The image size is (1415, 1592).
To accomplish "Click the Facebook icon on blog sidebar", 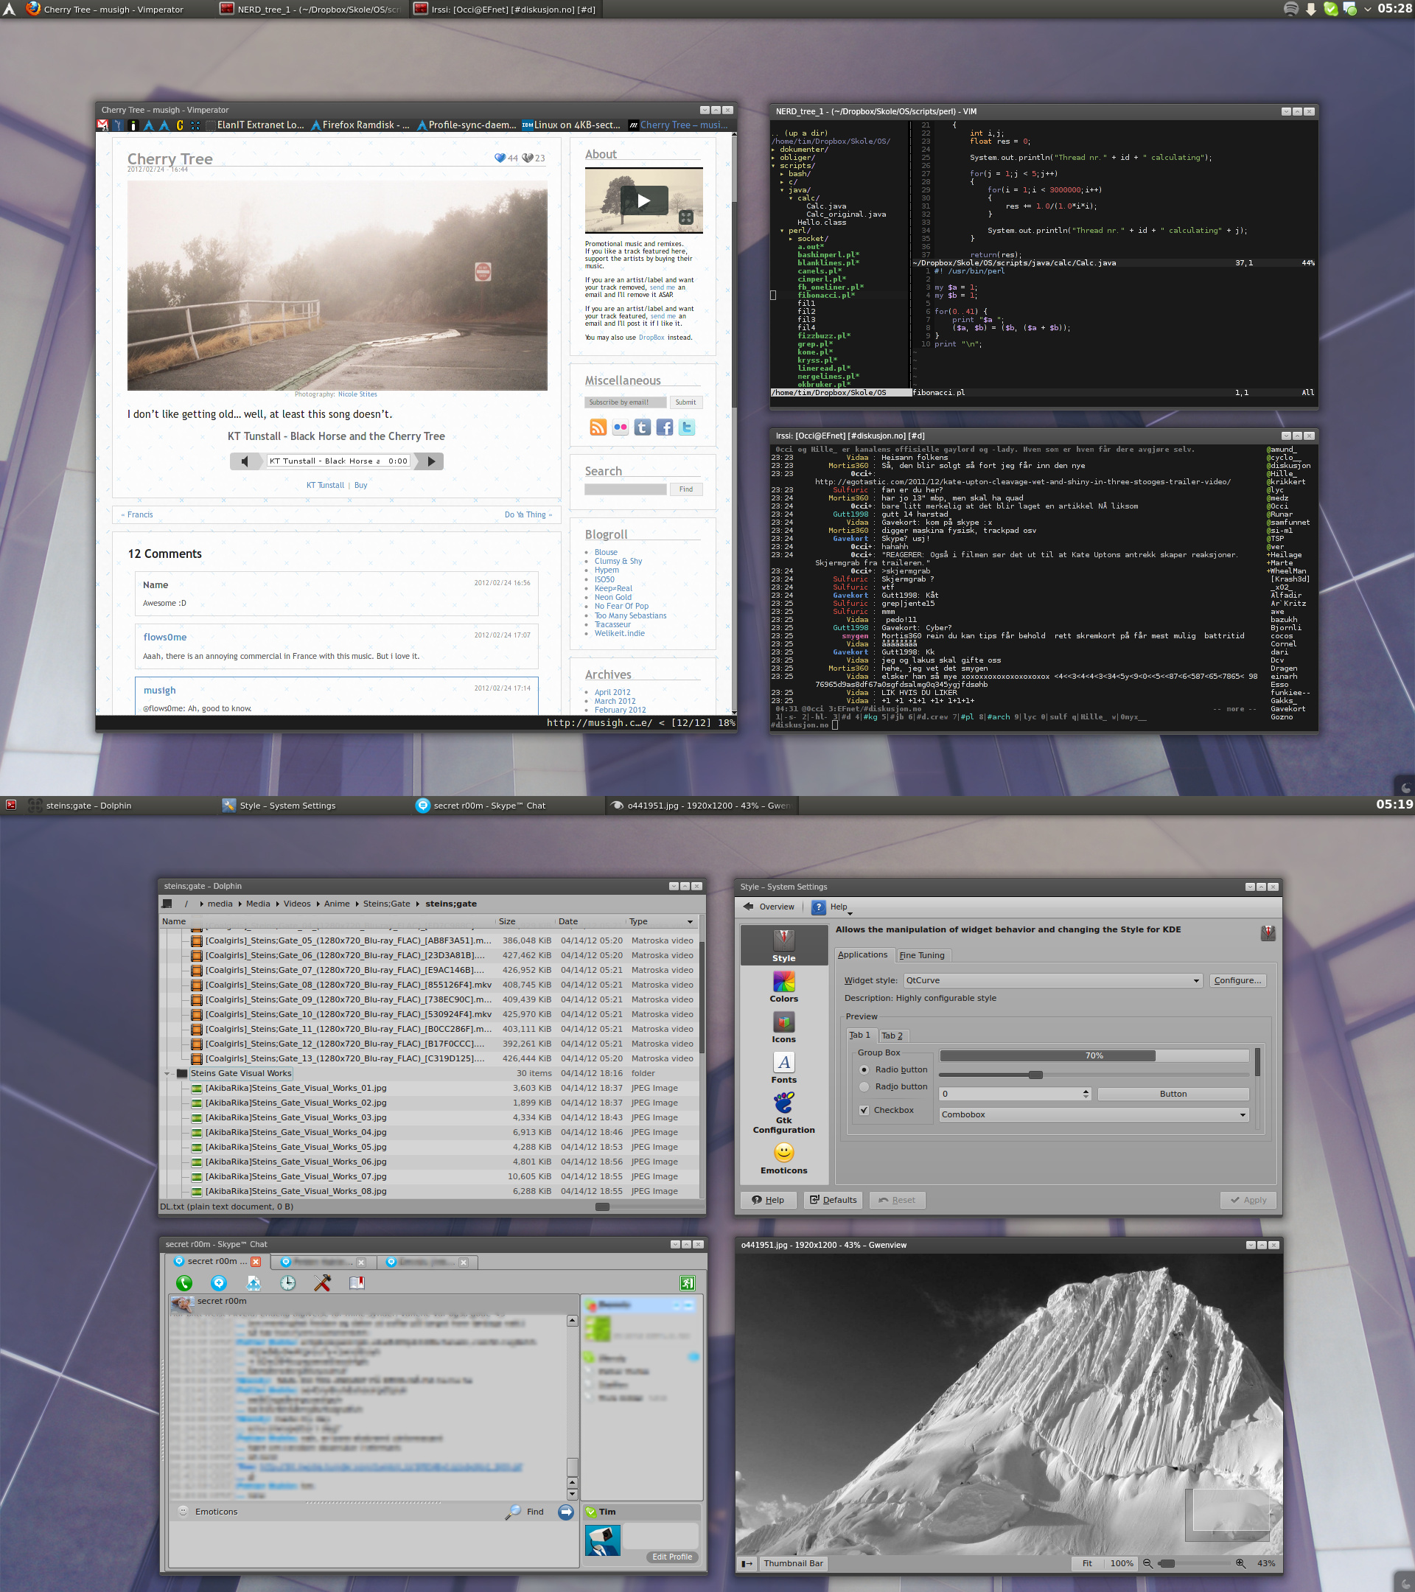I will click(x=664, y=427).
